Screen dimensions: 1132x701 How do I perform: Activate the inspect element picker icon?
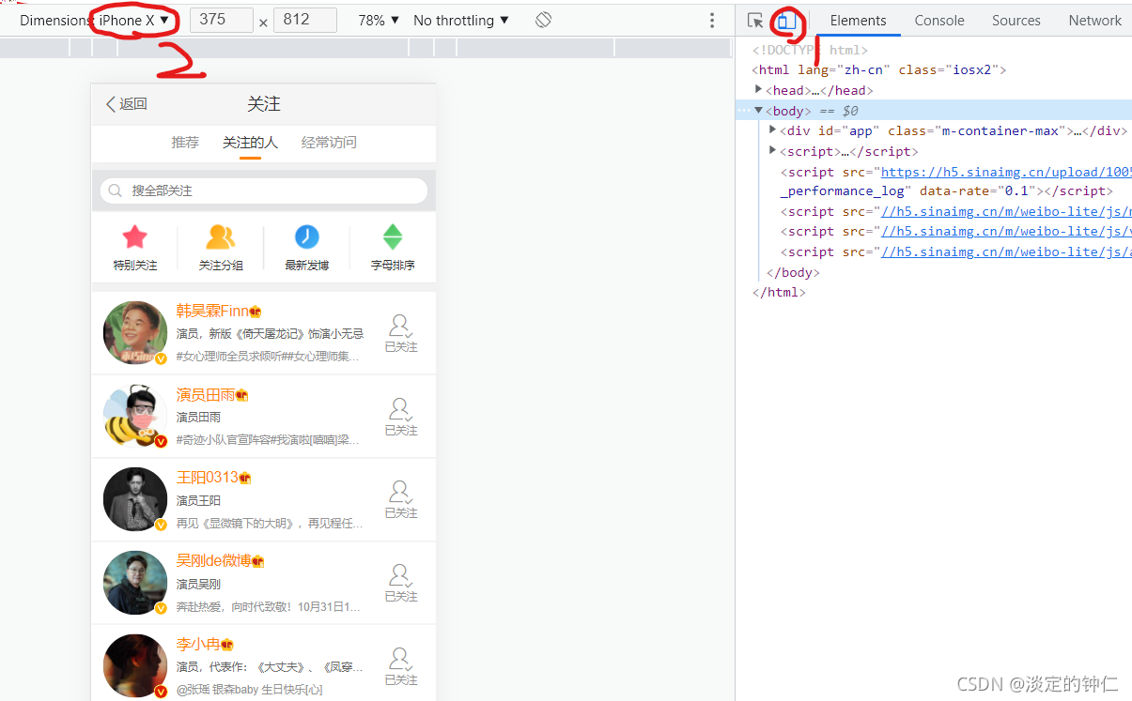(x=755, y=21)
